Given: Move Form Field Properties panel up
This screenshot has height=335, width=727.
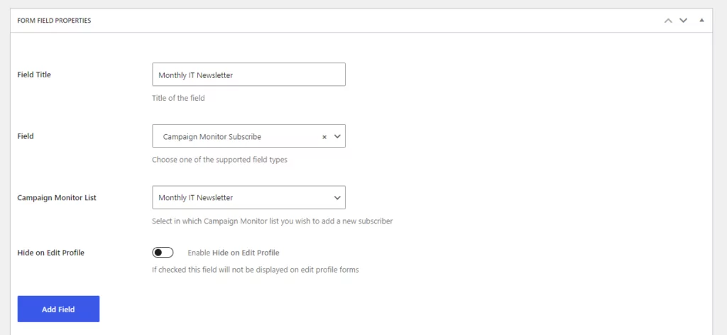Looking at the screenshot, I should (x=667, y=21).
